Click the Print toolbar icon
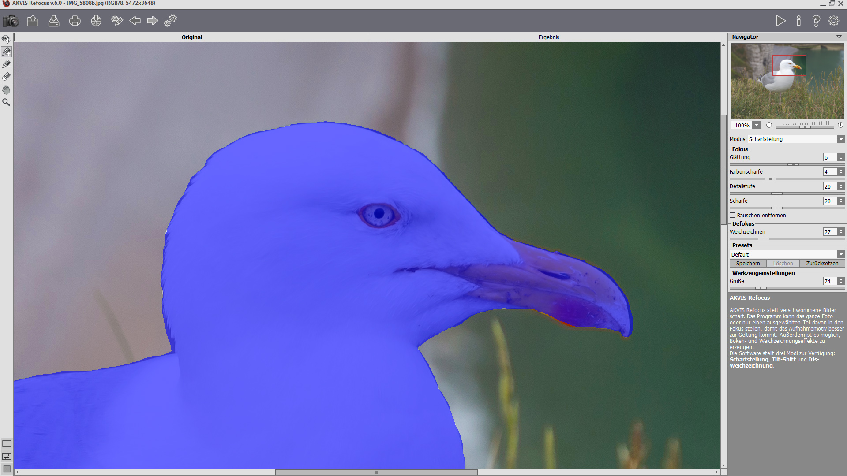 coord(75,21)
